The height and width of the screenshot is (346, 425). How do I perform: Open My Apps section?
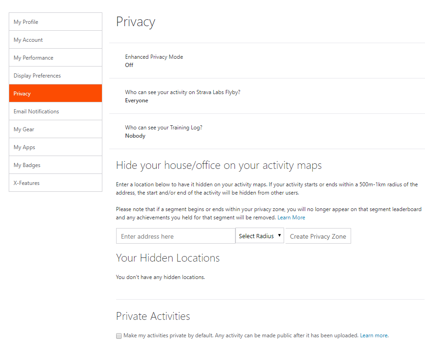(56, 147)
